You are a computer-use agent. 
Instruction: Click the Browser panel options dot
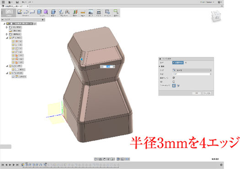tap(43, 20)
